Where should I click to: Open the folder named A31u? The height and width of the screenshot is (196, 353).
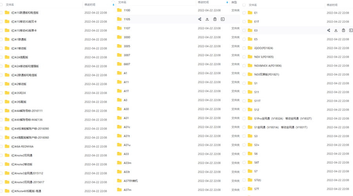click(127, 145)
